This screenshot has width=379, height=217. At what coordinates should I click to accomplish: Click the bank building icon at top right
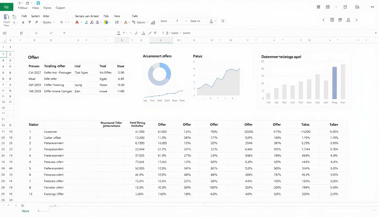[x=357, y=7]
